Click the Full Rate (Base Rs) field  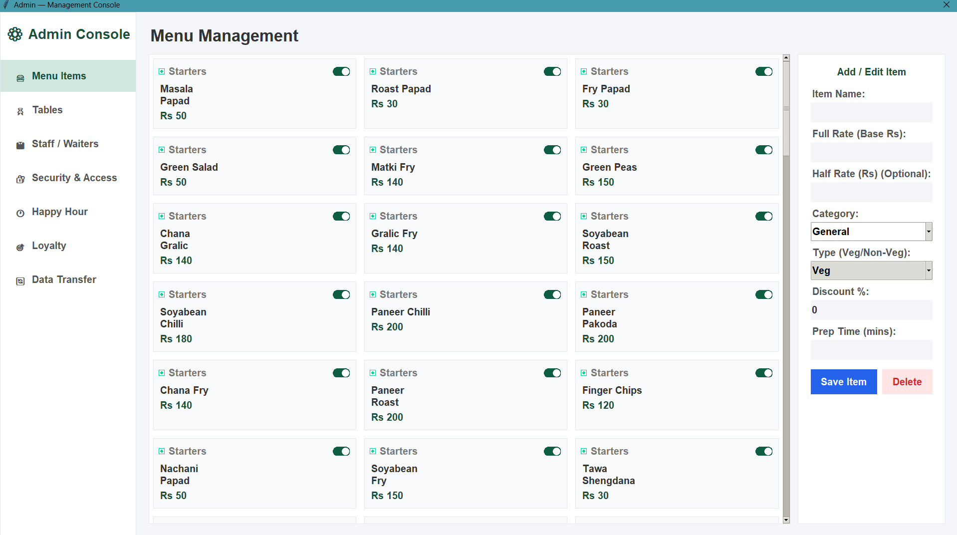(871, 152)
